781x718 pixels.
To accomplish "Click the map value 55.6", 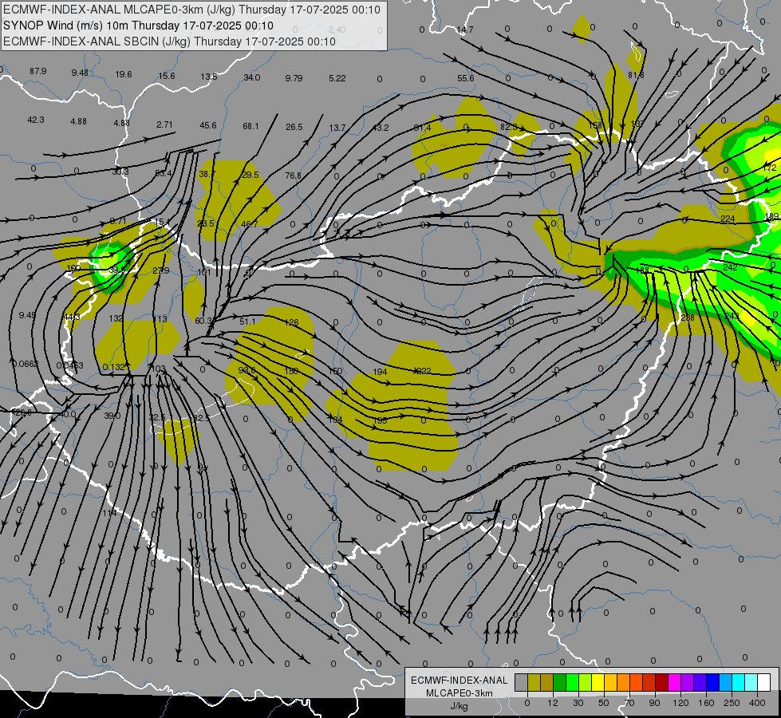I will pos(465,78).
